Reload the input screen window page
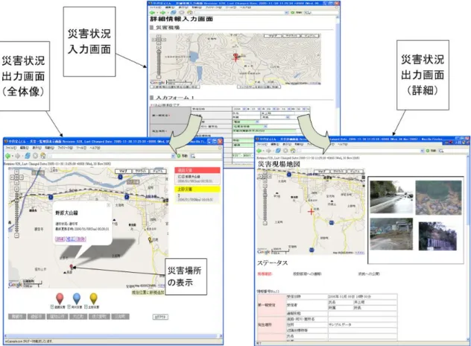This screenshot has height=346, width=471. [174, 13]
